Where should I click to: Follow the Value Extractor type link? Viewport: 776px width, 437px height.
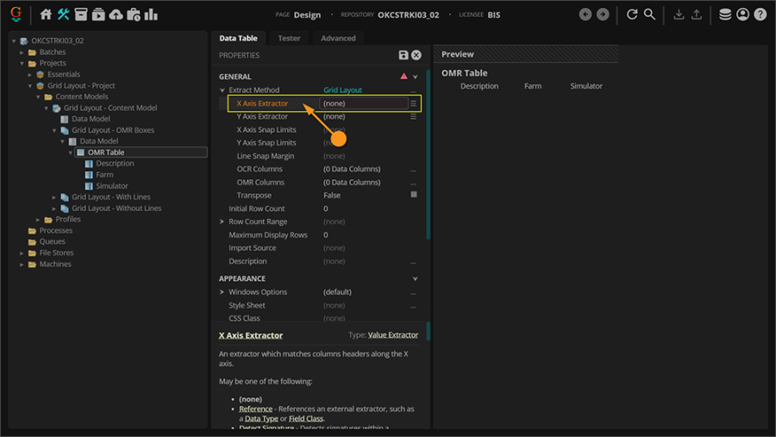click(x=393, y=334)
